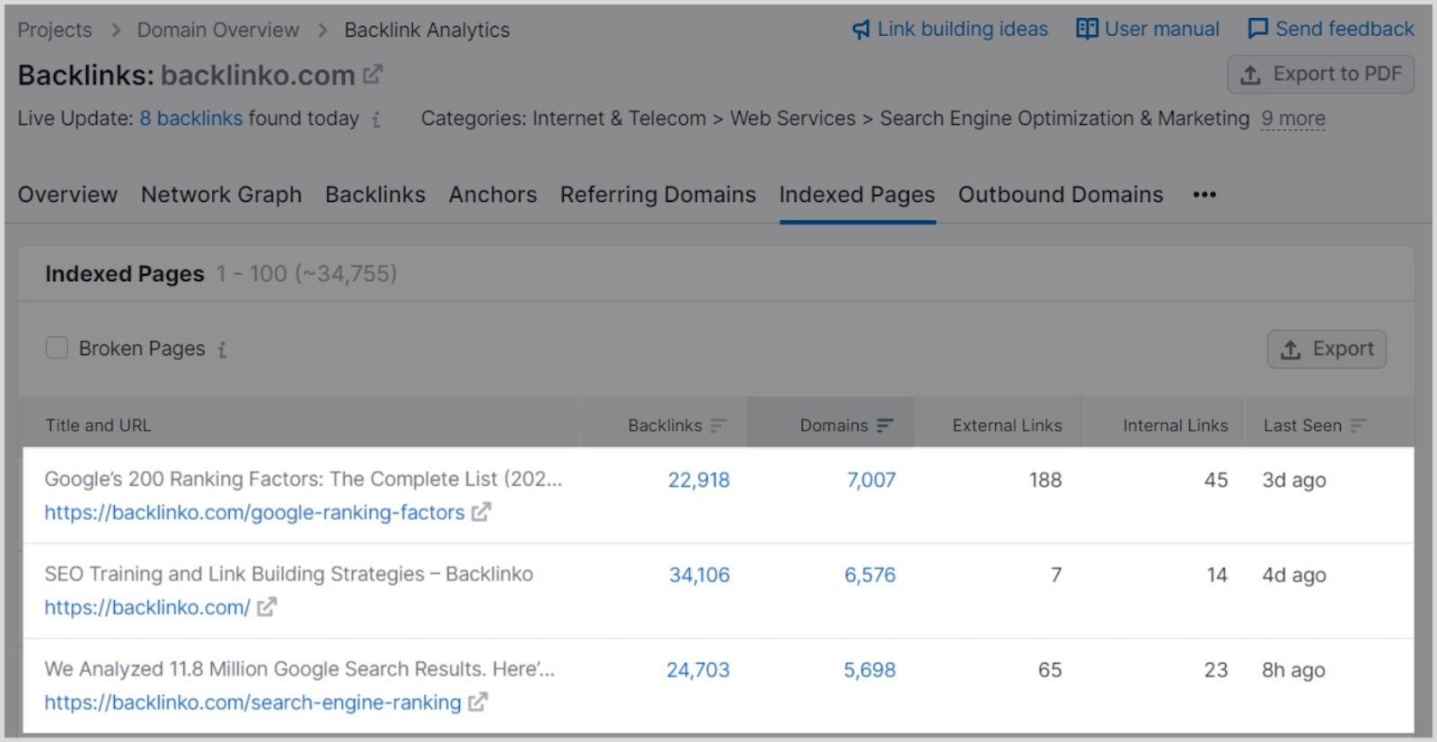Switch to the Referring Domains tab

(x=657, y=195)
